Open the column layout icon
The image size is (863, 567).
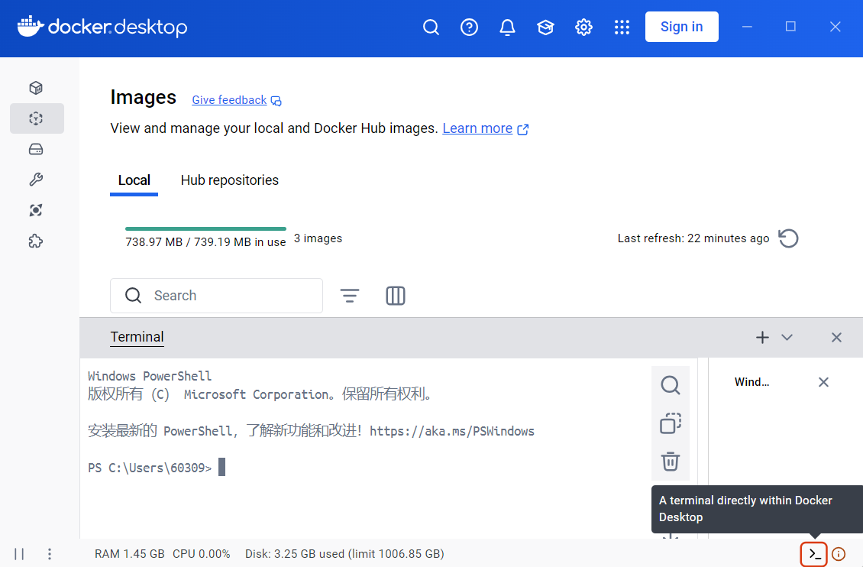395,296
